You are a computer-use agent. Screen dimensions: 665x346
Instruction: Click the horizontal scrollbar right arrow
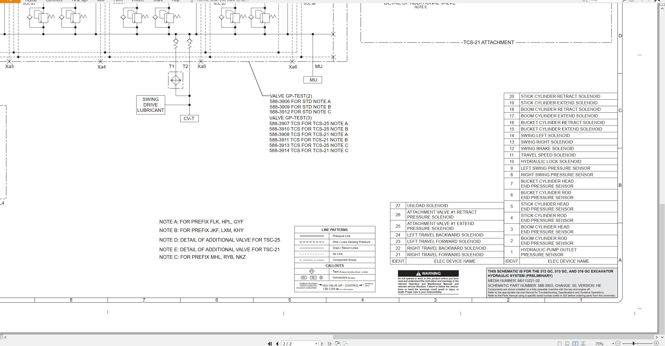pos(657,337)
